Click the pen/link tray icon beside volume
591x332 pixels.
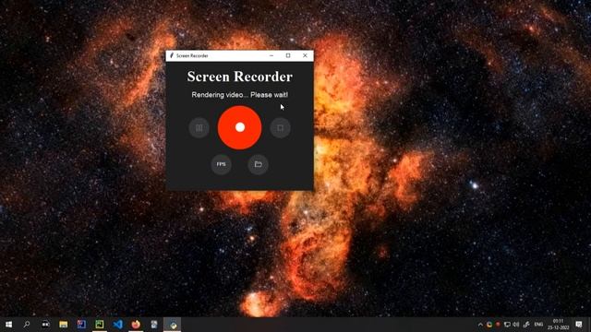pyautogui.click(x=526, y=325)
